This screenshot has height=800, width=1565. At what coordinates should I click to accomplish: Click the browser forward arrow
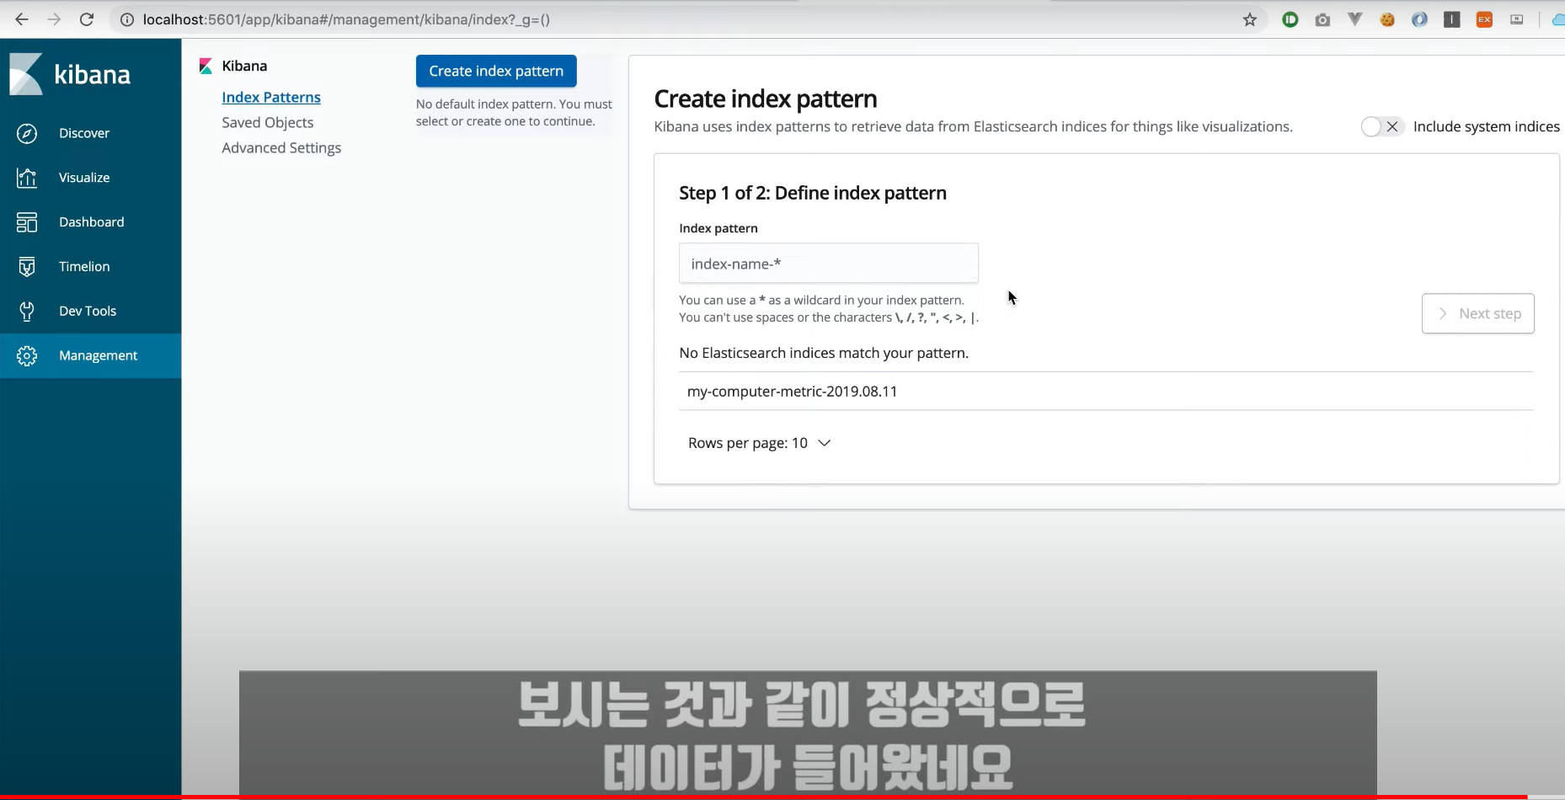tap(54, 19)
